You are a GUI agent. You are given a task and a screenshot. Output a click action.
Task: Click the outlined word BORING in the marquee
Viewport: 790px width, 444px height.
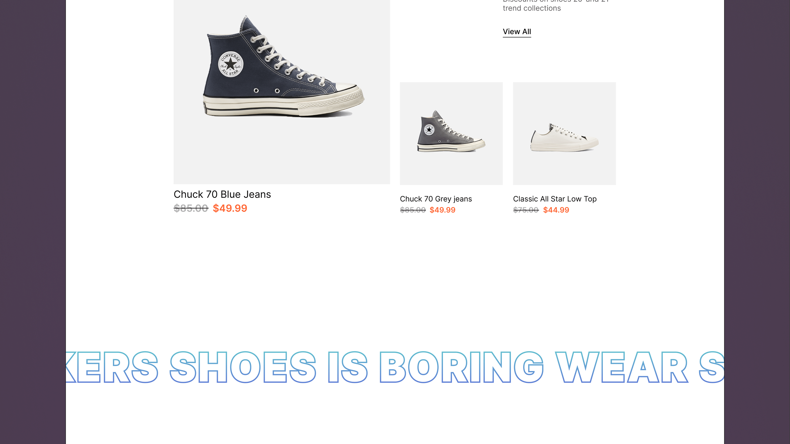coord(461,367)
